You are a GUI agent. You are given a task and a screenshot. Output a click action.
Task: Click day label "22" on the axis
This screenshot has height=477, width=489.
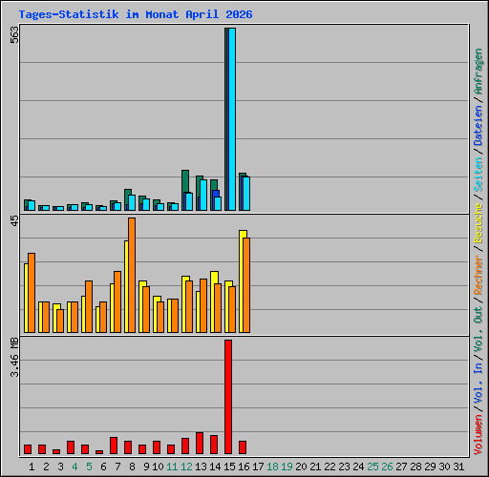point(330,467)
